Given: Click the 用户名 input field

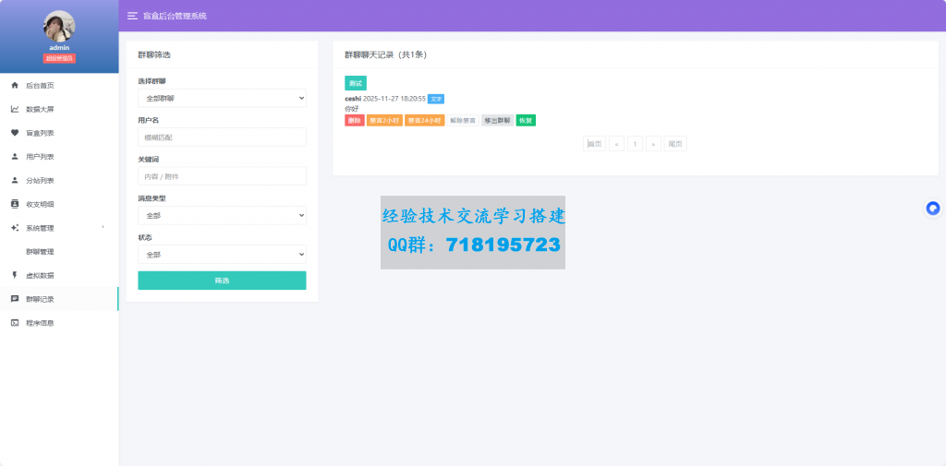Looking at the screenshot, I should [x=222, y=137].
